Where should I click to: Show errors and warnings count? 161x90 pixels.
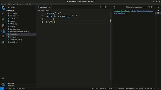(8, 89)
